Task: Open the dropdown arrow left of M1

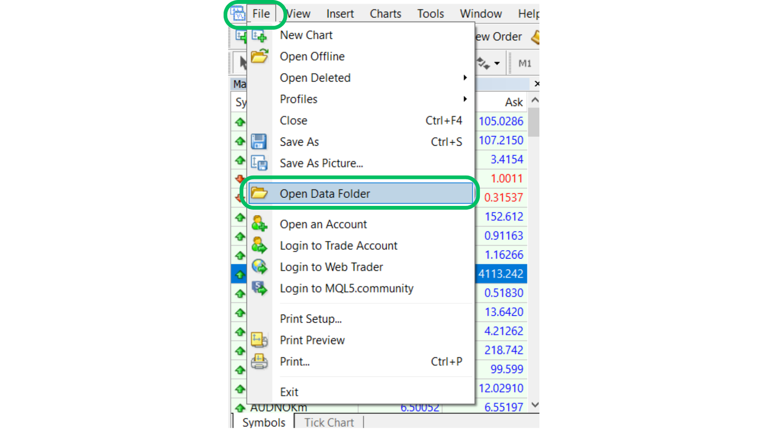Action: coord(497,64)
